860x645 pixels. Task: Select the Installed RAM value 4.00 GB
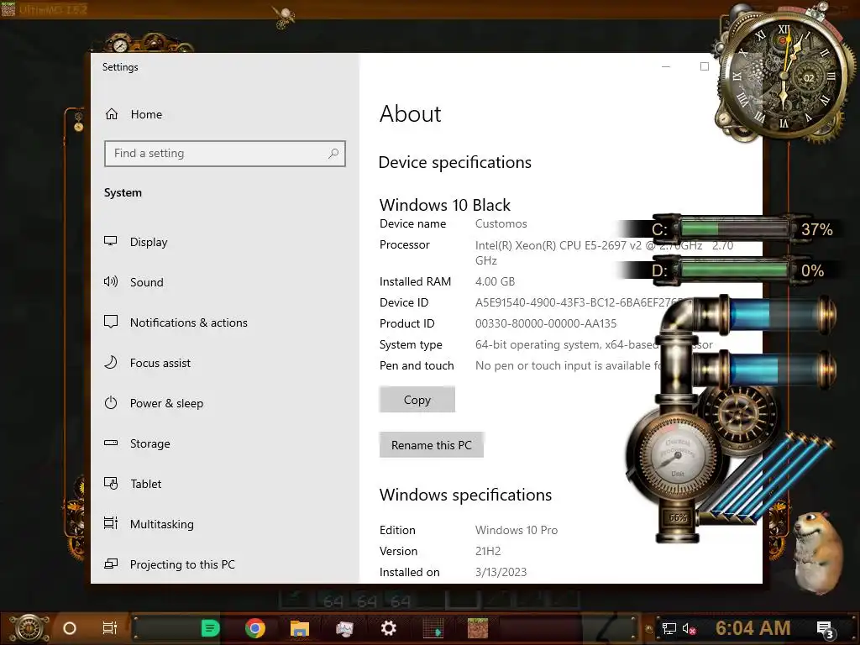495,282
